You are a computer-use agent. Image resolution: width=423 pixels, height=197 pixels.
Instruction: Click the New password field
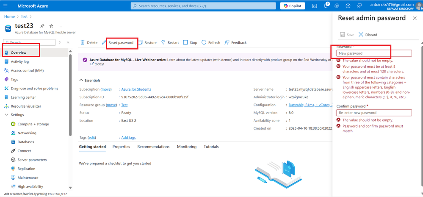click(374, 53)
